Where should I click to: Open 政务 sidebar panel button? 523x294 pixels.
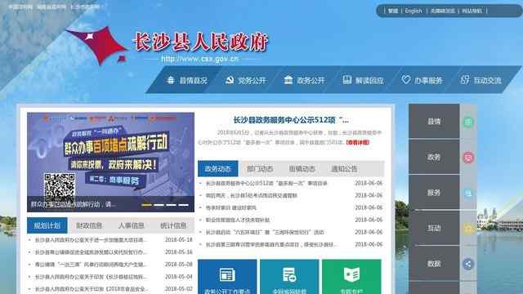click(434, 157)
